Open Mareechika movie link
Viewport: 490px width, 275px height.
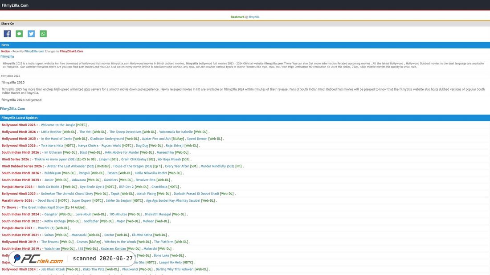[x=165, y=152]
